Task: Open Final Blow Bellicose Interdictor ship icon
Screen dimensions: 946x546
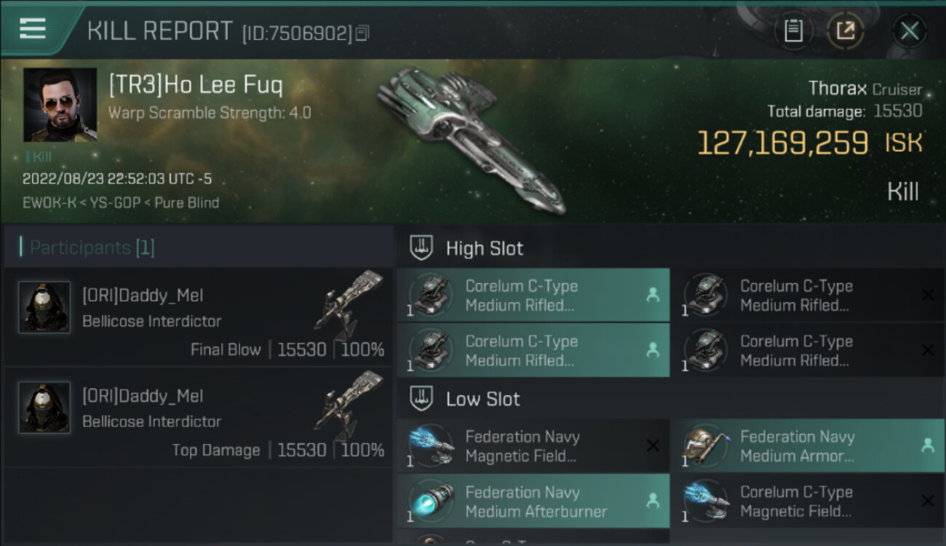Action: 349,304
